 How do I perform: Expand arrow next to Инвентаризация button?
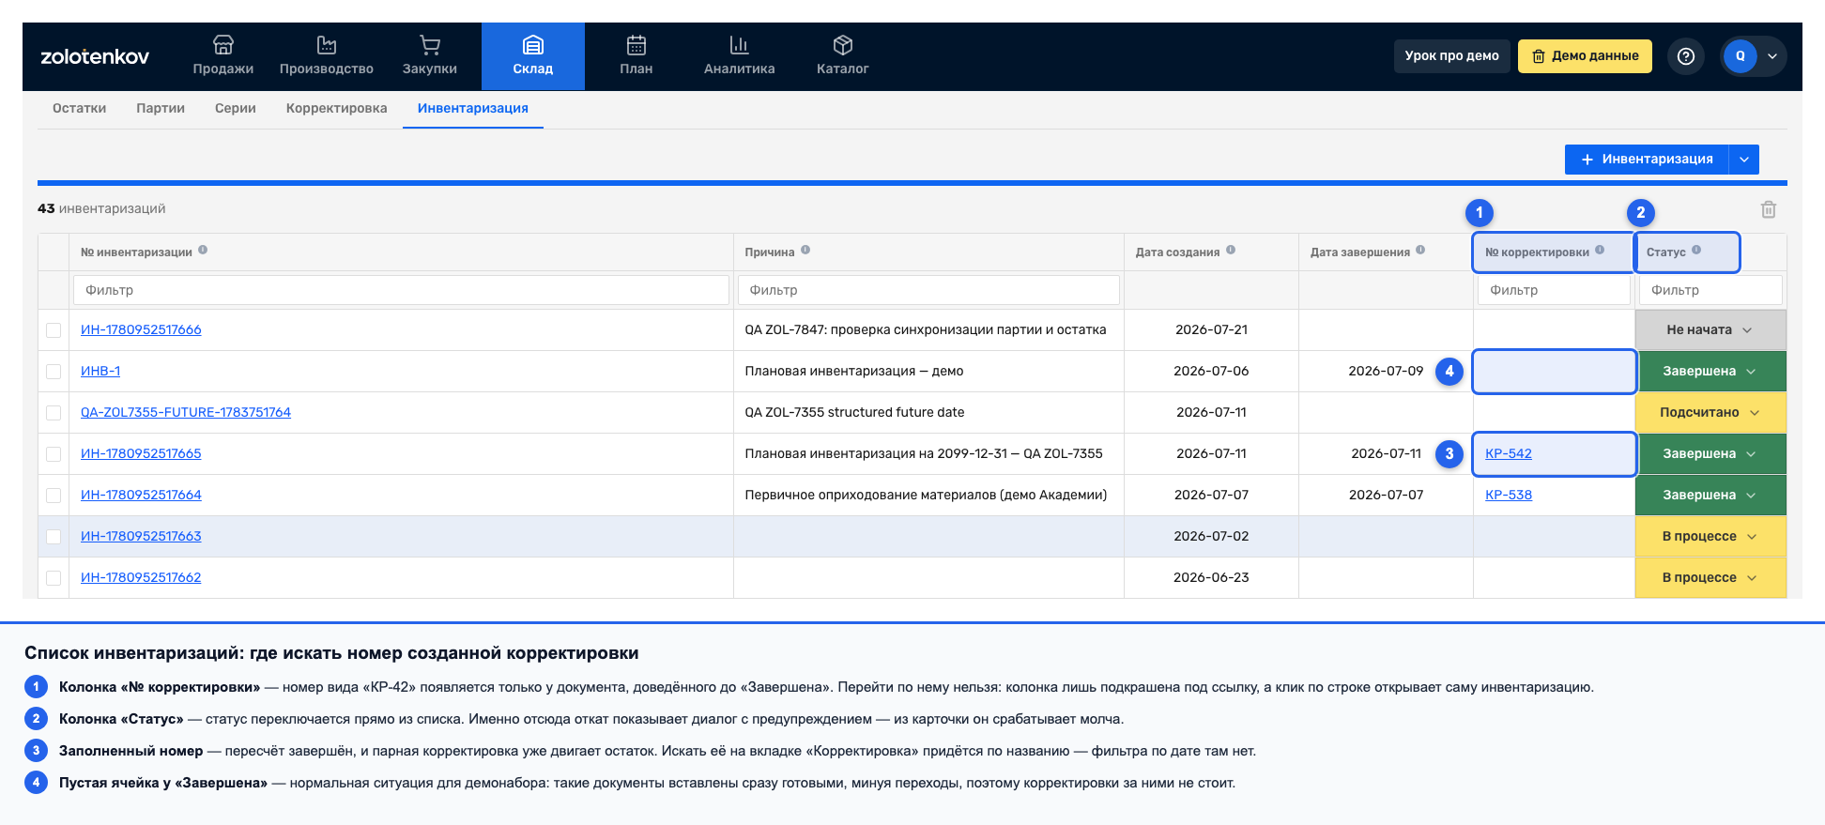pos(1744,160)
